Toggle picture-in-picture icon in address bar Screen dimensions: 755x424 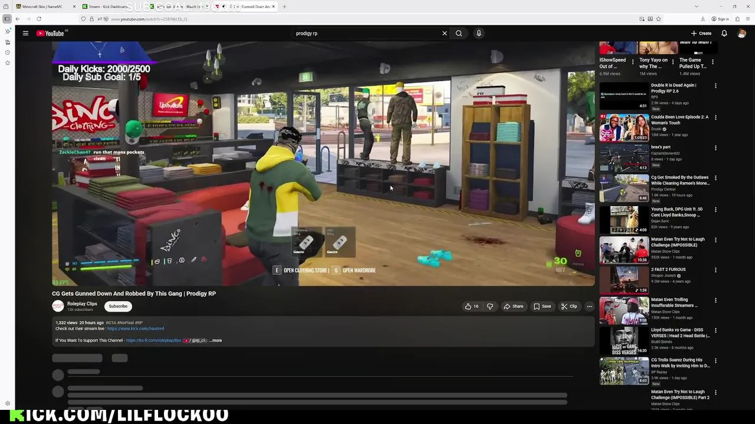point(642,19)
